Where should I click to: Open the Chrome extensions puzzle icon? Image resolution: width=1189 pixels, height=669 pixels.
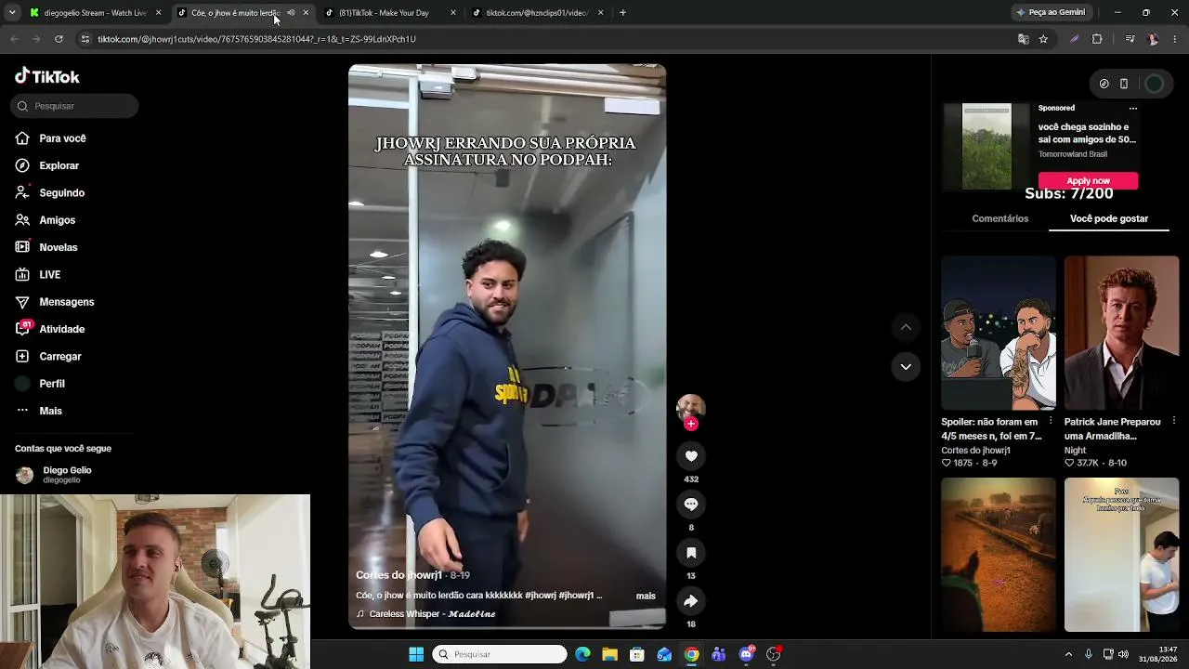click(1097, 39)
